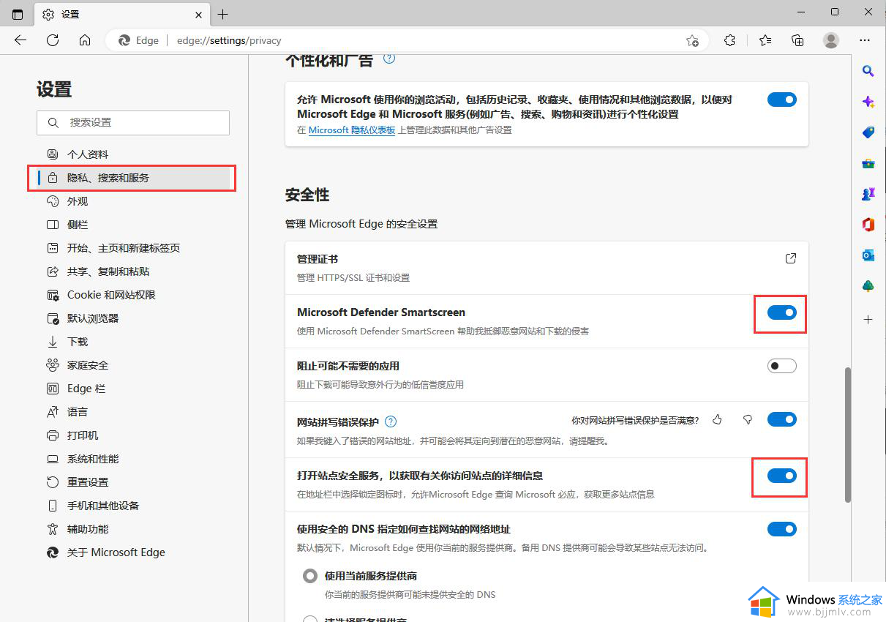Toggle 打开站点安全服务 switch

(781, 476)
